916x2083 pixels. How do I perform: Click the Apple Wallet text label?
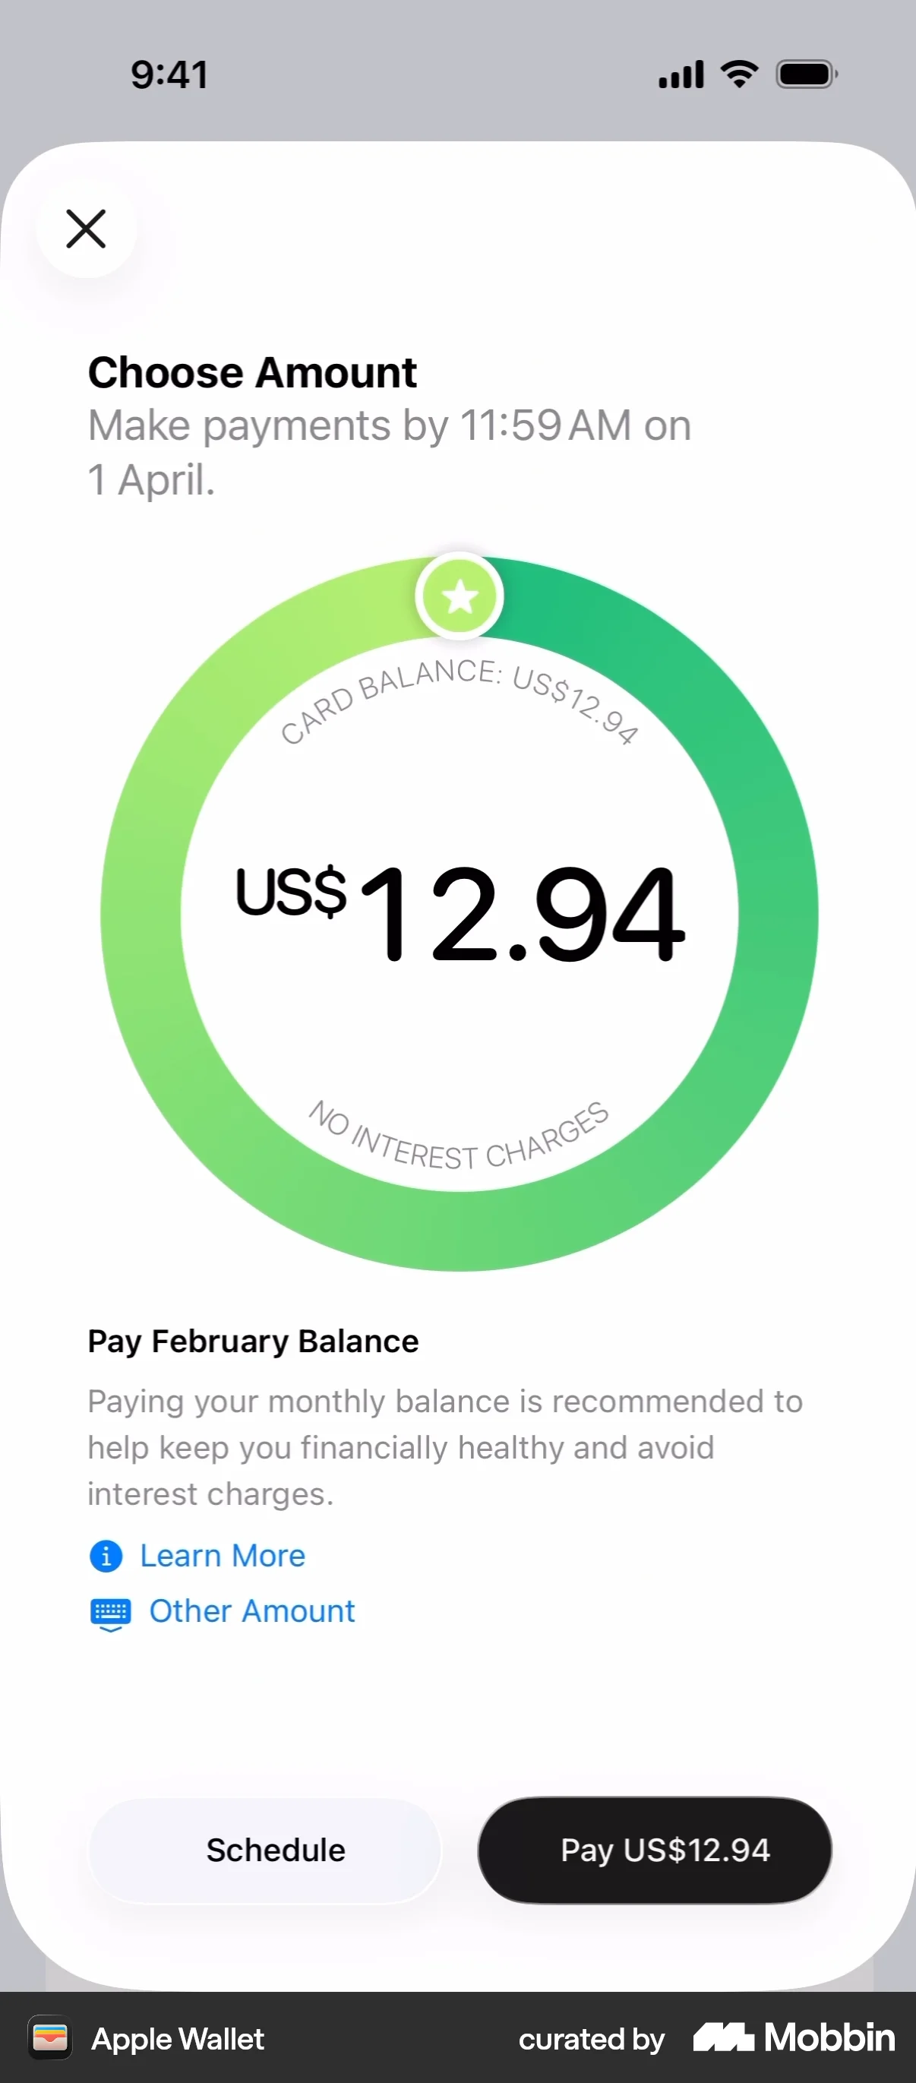coord(178,2040)
